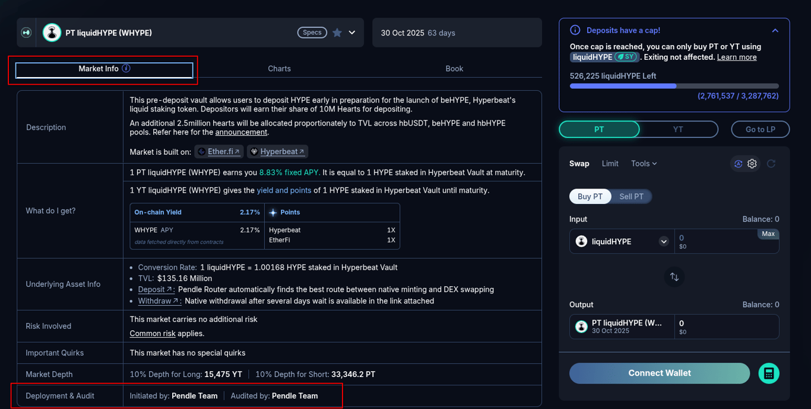Click the Points sparkle icon
Image resolution: width=811 pixels, height=409 pixels.
click(273, 212)
